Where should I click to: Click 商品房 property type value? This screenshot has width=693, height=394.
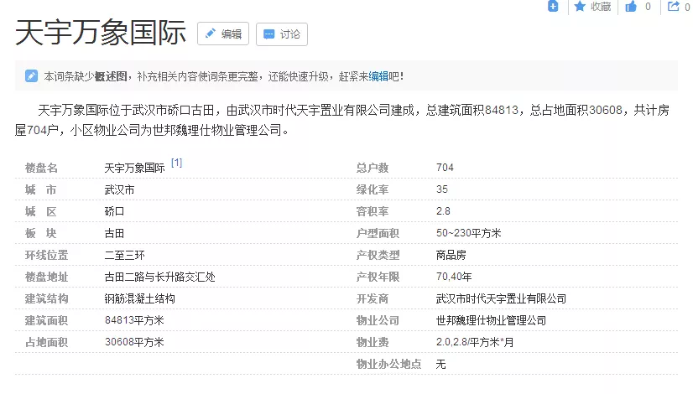pyautogui.click(x=451, y=255)
